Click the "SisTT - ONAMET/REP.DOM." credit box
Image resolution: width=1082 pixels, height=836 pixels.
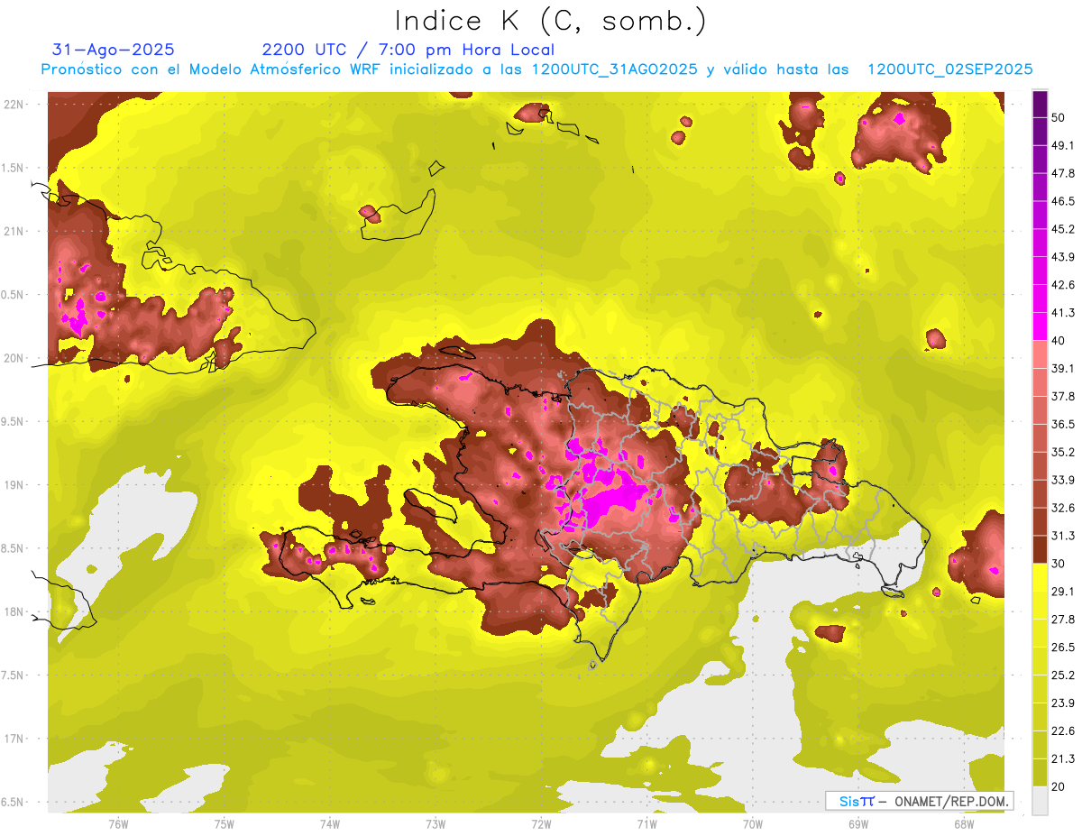[919, 801]
